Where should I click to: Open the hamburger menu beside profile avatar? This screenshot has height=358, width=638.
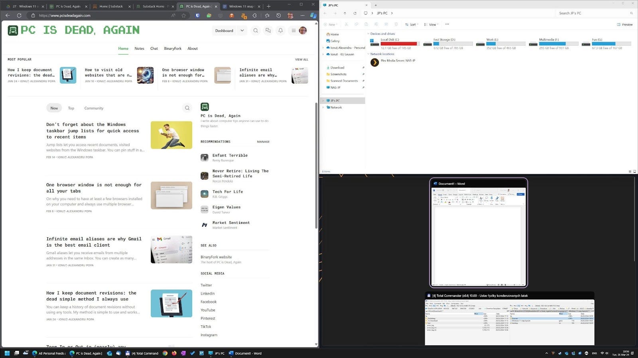(293, 31)
